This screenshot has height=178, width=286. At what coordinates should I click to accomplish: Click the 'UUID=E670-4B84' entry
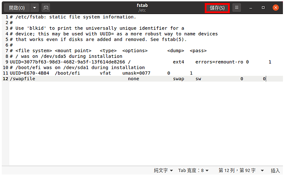click(29, 73)
